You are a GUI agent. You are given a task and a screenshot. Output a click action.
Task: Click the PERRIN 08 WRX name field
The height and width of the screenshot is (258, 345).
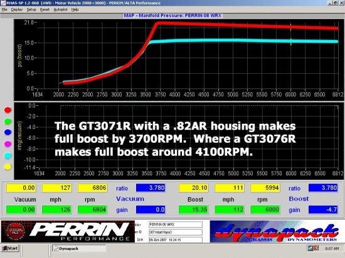[176, 225]
